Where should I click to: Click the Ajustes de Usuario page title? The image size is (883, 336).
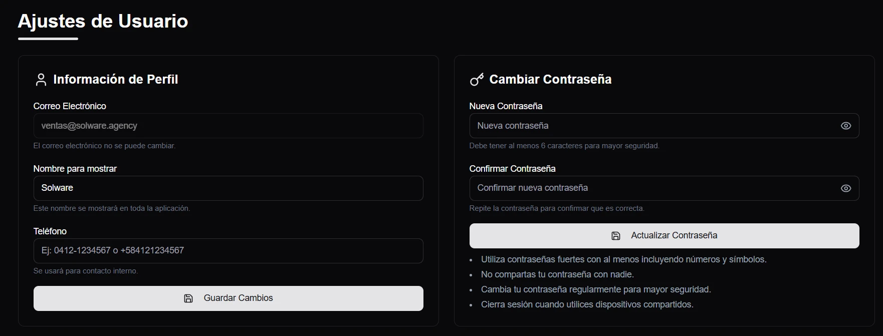103,21
